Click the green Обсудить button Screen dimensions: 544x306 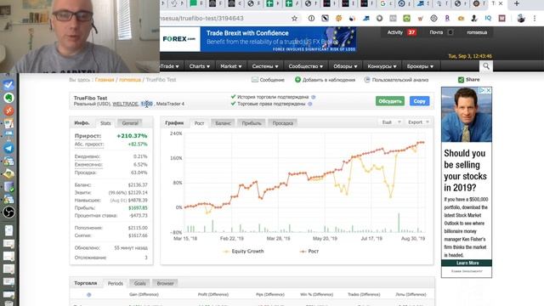[390, 101]
